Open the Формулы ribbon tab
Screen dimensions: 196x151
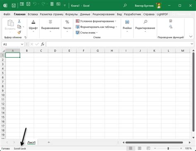[72, 14]
